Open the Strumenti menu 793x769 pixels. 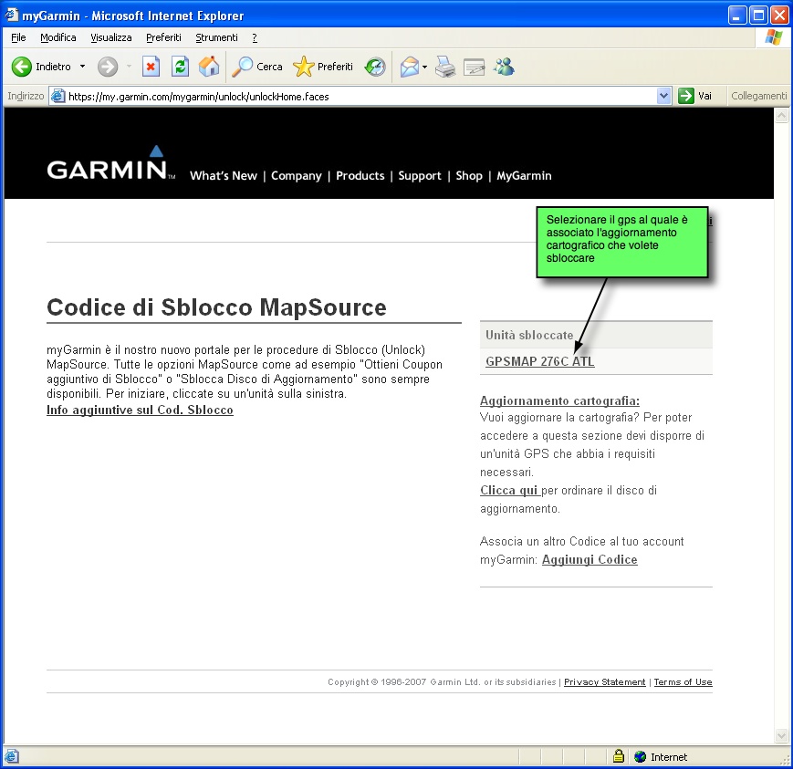(216, 37)
